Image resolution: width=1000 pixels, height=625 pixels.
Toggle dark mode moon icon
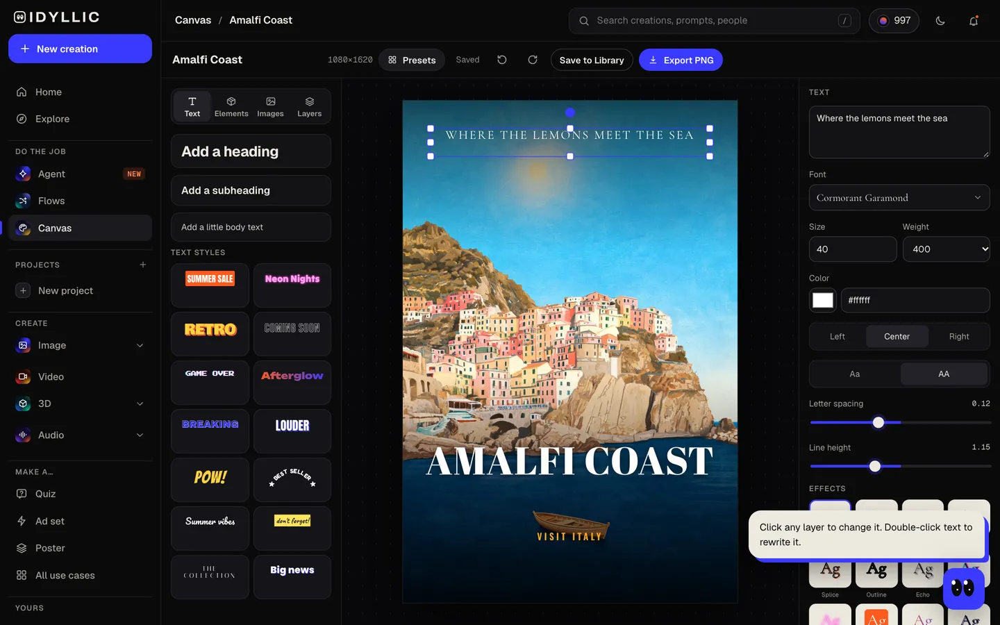click(940, 21)
